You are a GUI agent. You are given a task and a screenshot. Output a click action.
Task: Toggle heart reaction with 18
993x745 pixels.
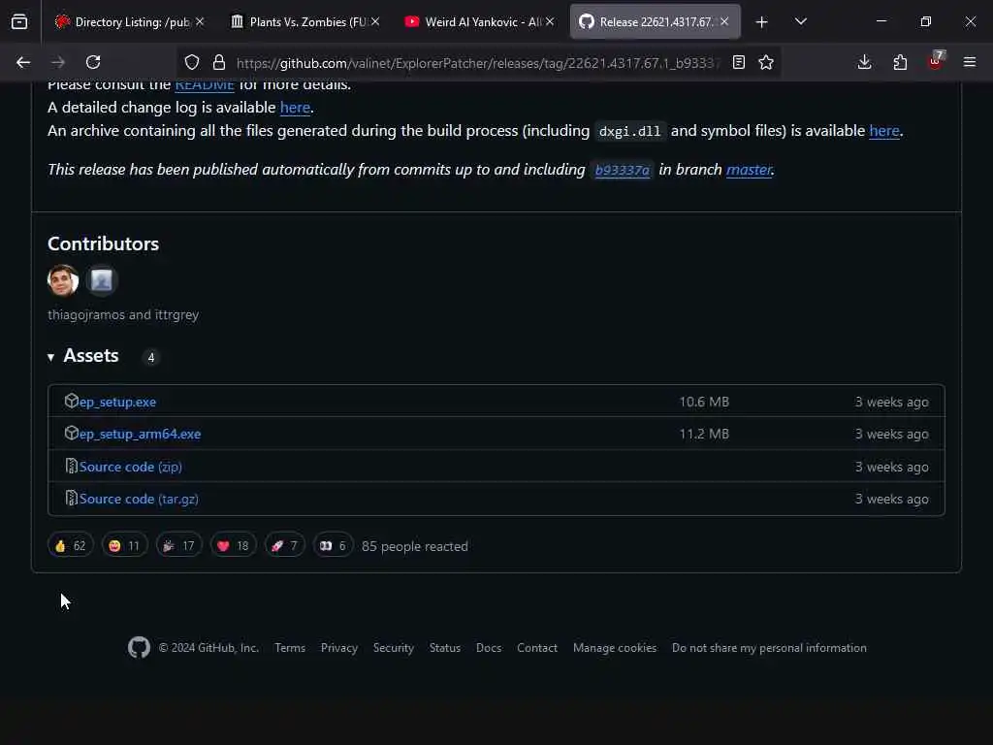pos(233,545)
